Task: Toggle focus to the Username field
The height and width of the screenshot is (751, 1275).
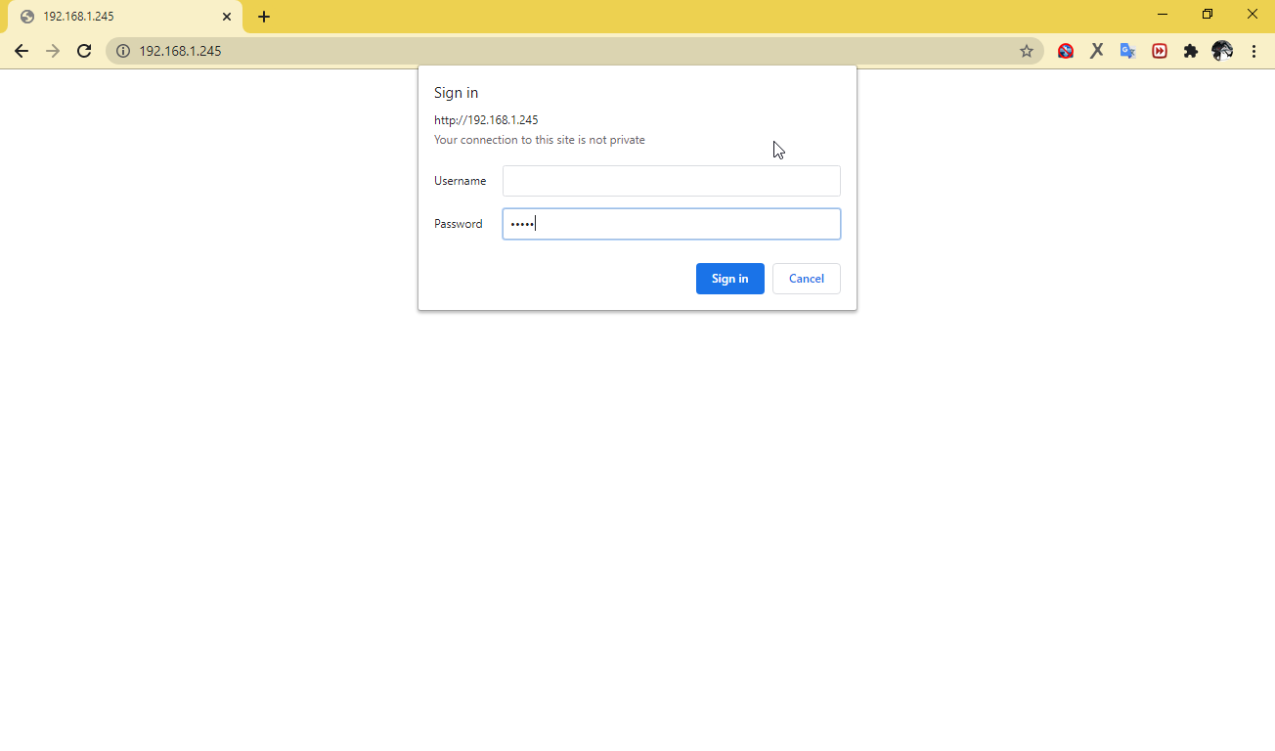Action: click(671, 180)
